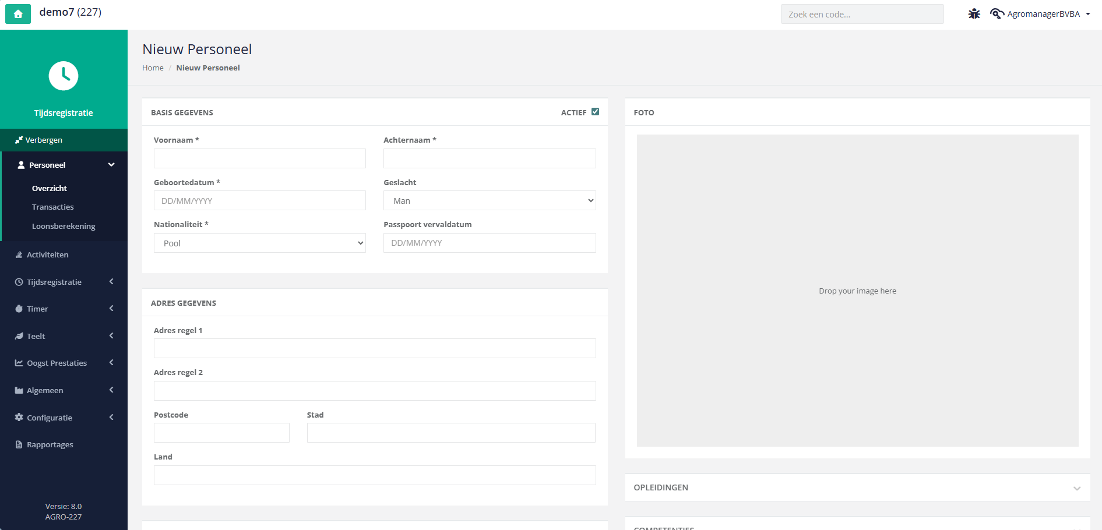Click the Tijdsregistratie clock logo
This screenshot has width=1102, height=530.
click(x=64, y=76)
